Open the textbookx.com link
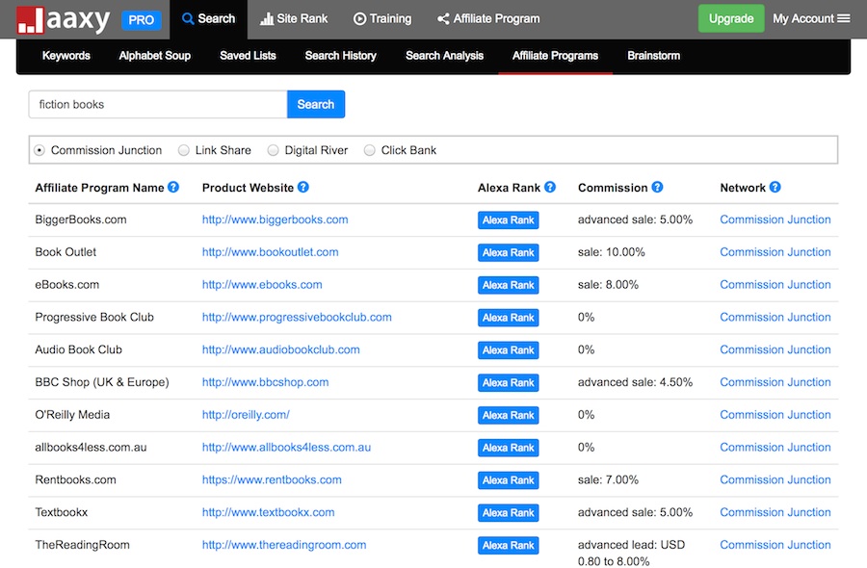This screenshot has width=867, height=568. pyautogui.click(x=268, y=513)
